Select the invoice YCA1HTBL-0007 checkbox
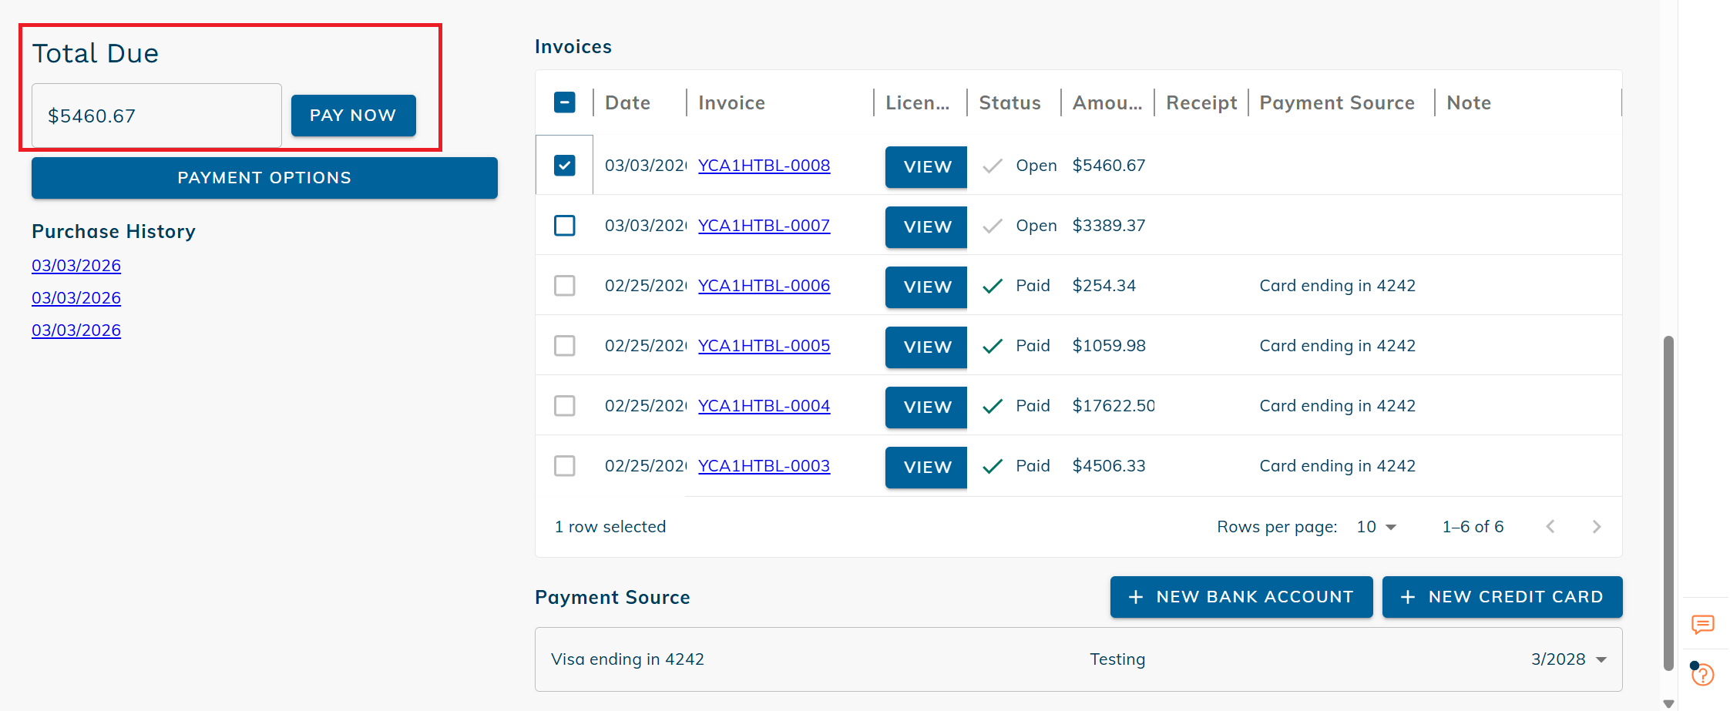The height and width of the screenshot is (711, 1730). pyautogui.click(x=565, y=226)
